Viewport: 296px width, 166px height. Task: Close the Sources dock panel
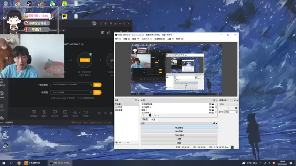coord(216,100)
